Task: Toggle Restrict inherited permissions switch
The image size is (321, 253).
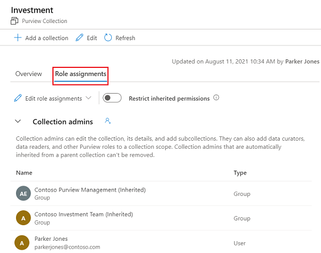Action: click(x=112, y=98)
